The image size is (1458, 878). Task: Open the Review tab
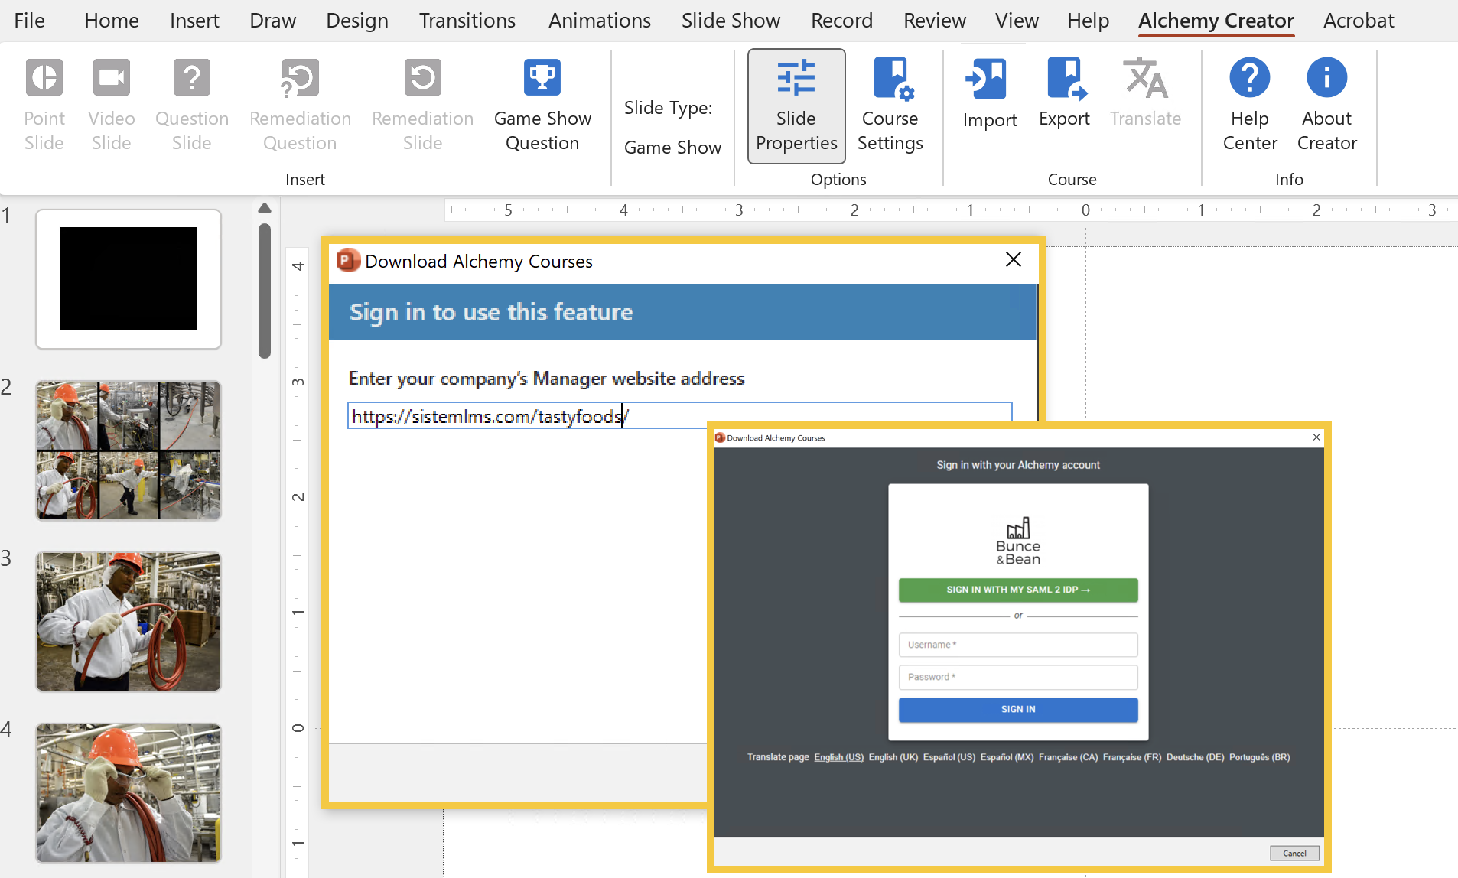click(x=935, y=21)
